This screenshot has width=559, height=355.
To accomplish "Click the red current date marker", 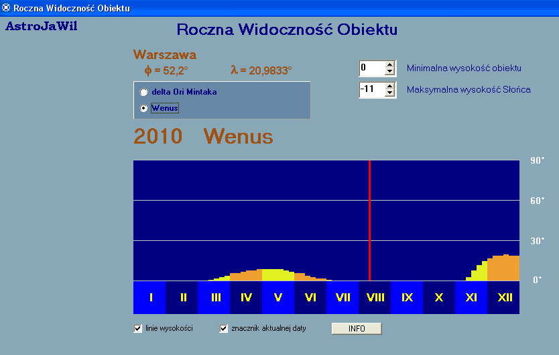I will [370, 221].
